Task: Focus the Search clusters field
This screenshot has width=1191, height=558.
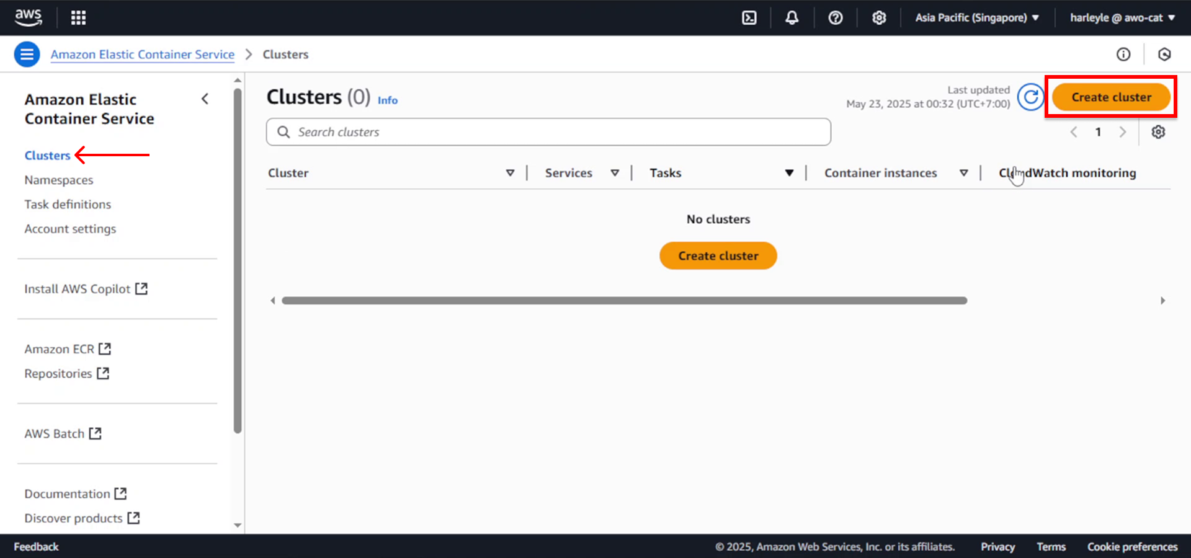Action: [x=548, y=132]
